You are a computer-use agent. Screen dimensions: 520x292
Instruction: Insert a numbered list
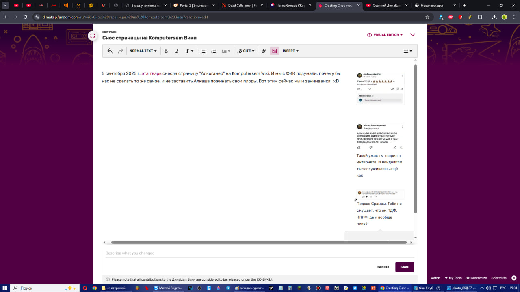coord(214,51)
